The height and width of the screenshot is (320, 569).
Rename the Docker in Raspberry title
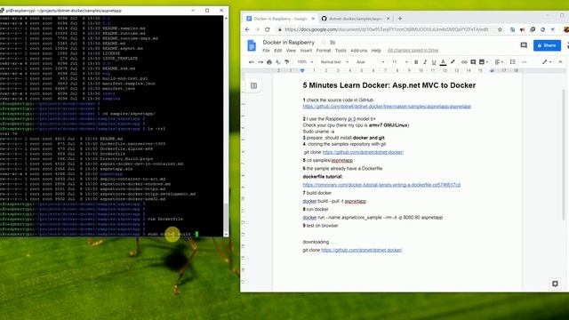pos(288,43)
